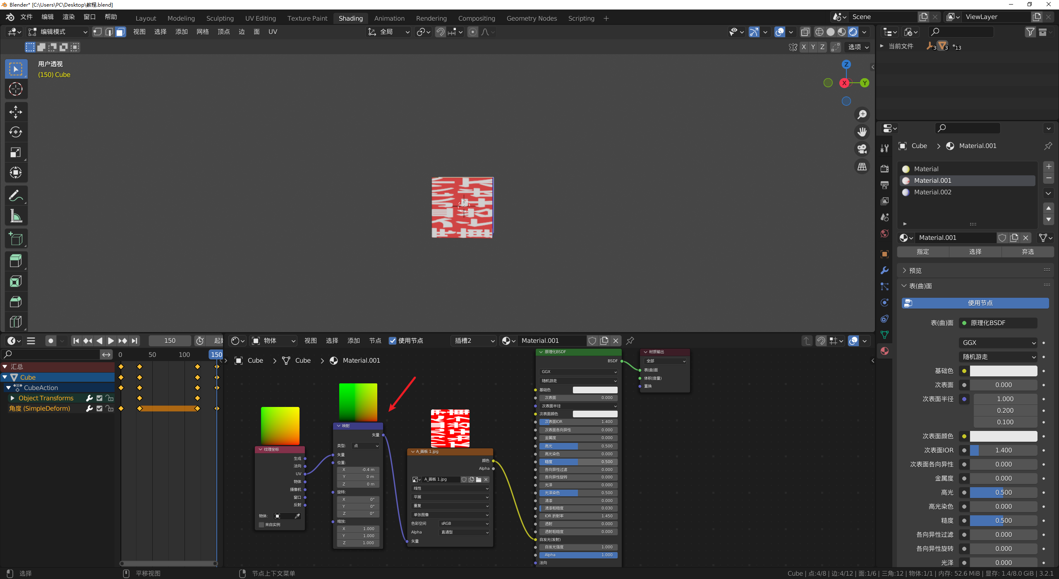The height and width of the screenshot is (579, 1059).
Task: Open Modifier properties wrench tab
Action: pos(884,270)
